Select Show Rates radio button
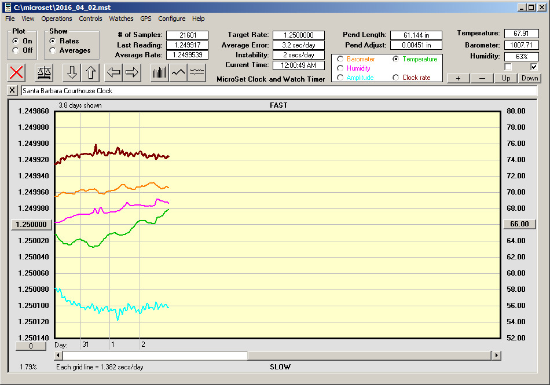Screen dimensions: 550x385 [x=53, y=41]
